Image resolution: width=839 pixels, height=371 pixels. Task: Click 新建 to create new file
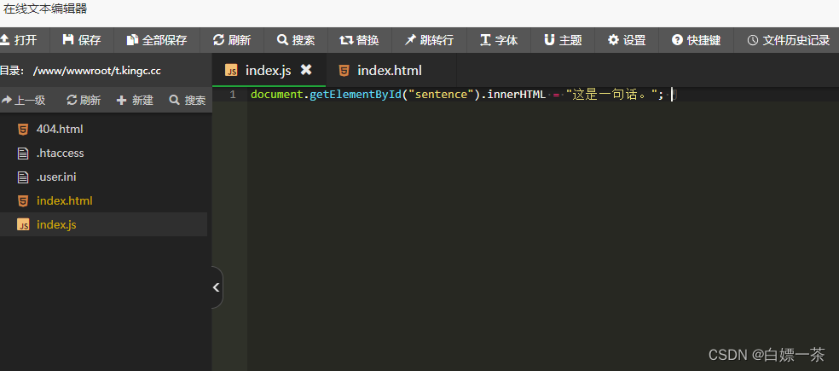click(x=135, y=100)
